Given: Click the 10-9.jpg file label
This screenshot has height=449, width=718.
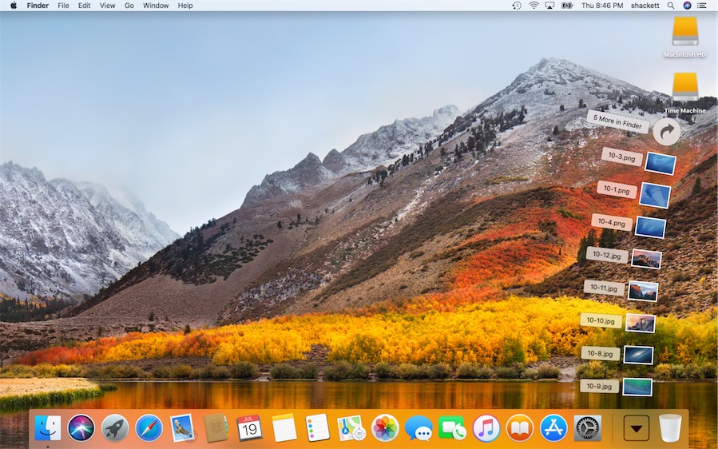Looking at the screenshot, I should coord(600,386).
